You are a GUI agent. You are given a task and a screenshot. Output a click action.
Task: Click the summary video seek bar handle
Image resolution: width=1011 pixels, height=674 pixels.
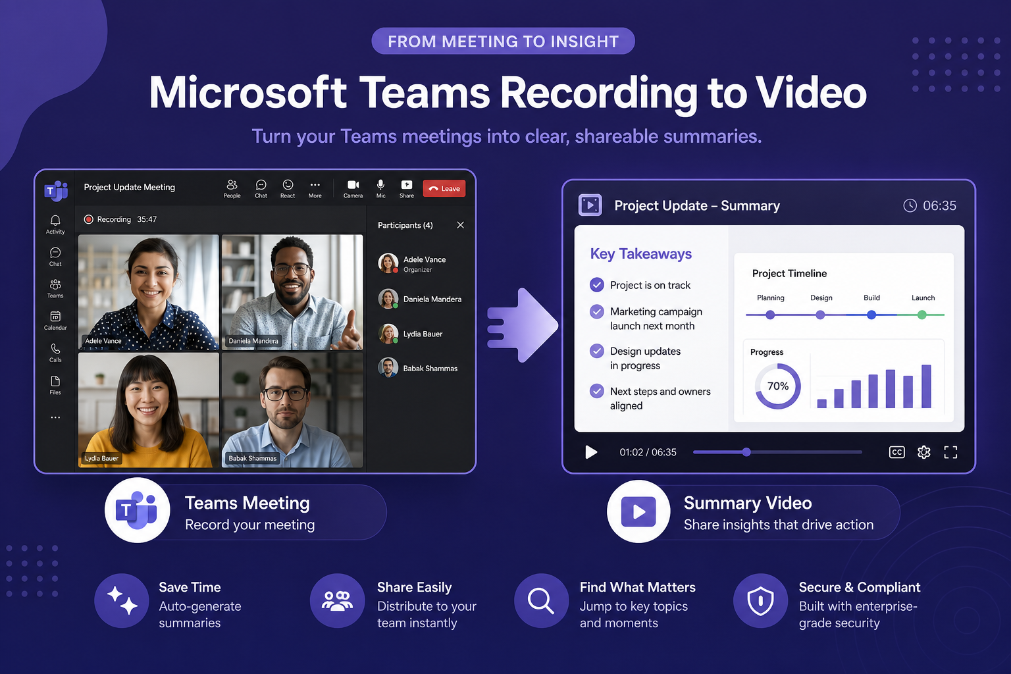click(x=746, y=452)
